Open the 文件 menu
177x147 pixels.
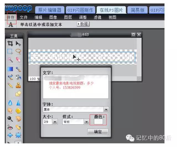click(24, 17)
